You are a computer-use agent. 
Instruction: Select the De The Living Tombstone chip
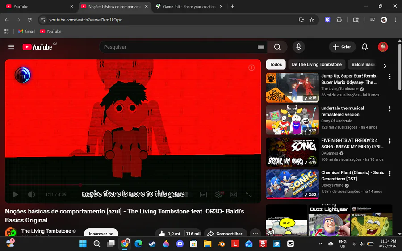coord(317,65)
